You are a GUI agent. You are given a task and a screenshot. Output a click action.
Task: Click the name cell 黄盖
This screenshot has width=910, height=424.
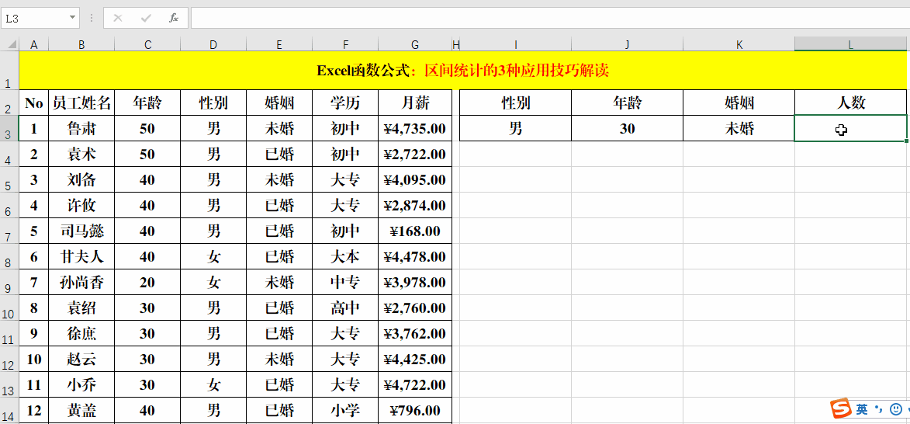pos(81,411)
